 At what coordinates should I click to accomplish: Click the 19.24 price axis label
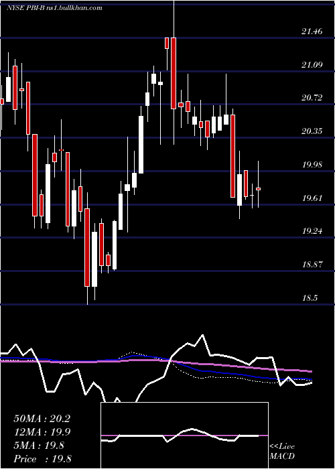coord(312,231)
